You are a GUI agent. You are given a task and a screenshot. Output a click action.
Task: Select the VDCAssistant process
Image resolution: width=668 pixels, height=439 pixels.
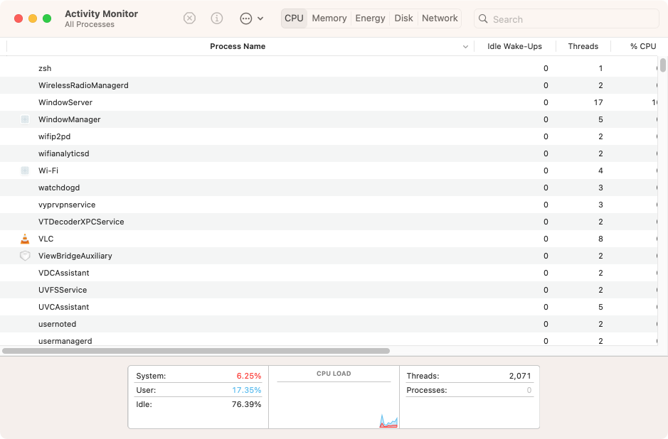click(x=63, y=273)
